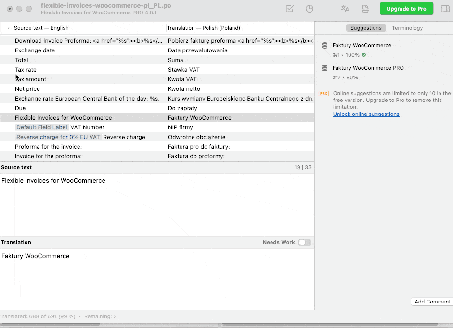Select the Exchange date row
Image resolution: width=453 pixels, height=328 pixels.
point(157,50)
